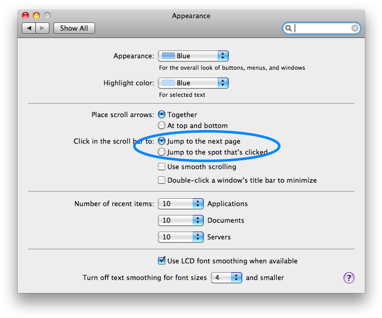
Task: Click the purple help question mark icon
Action: point(349,277)
